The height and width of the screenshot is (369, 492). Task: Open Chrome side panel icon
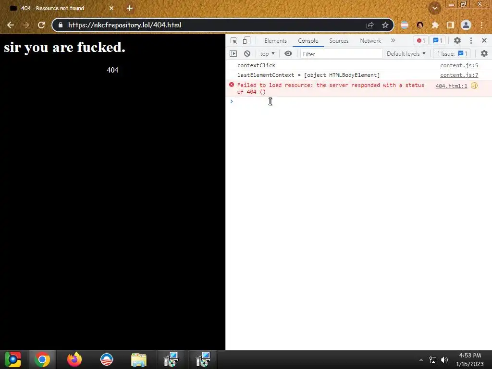coord(451,25)
